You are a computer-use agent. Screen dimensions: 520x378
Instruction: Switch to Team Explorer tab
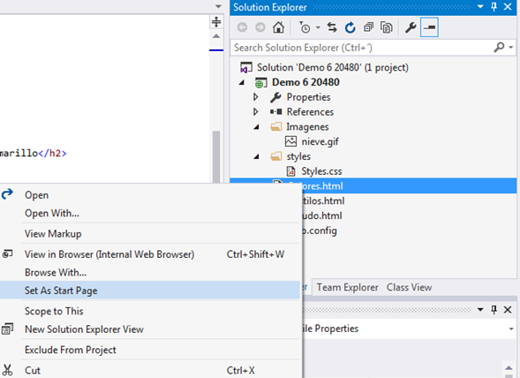[x=347, y=287]
